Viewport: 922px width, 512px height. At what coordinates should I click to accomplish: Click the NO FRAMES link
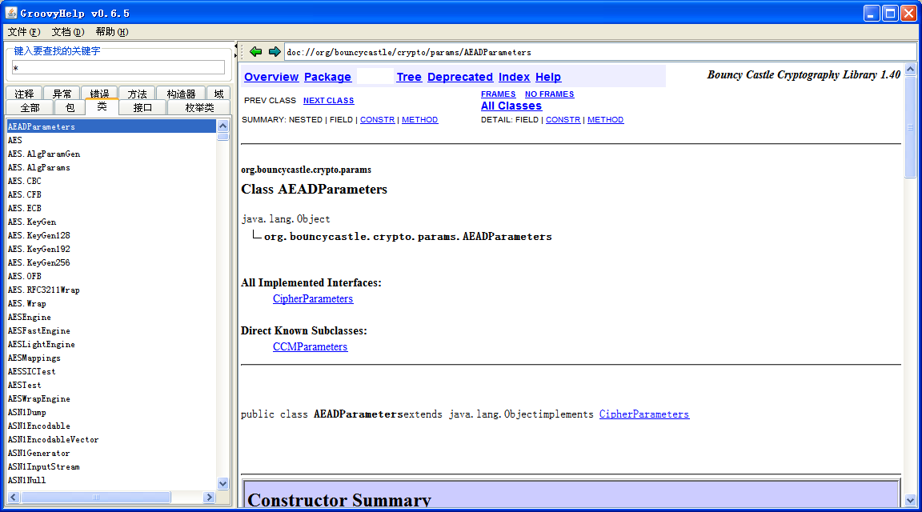click(549, 94)
